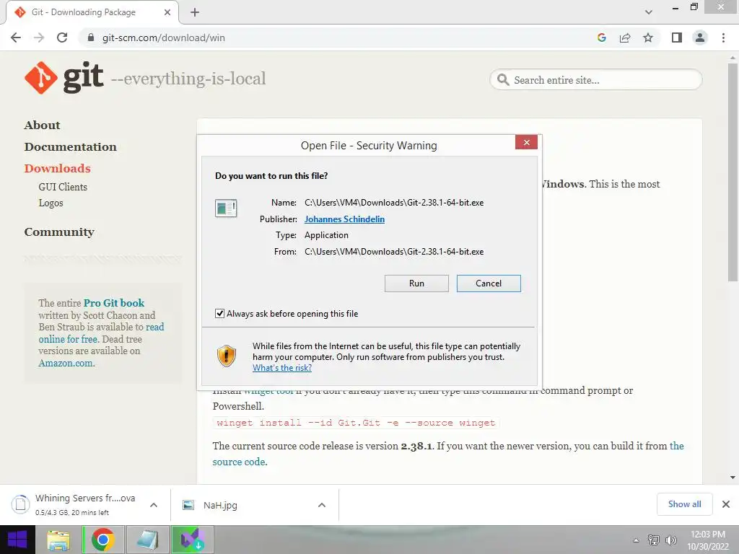739x554 pixels.
Task: Click the winget install command text
Action: coord(356,423)
